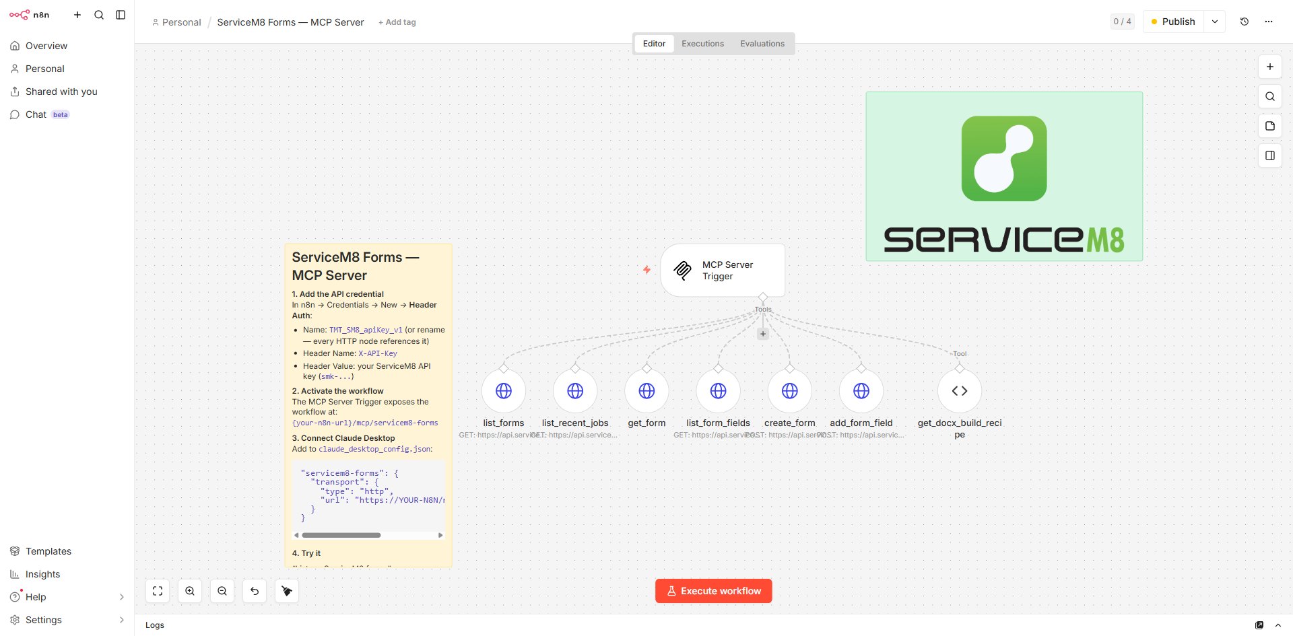This screenshot has width=1293, height=636.
Task: Open the Logs panel label
Action: pos(155,625)
